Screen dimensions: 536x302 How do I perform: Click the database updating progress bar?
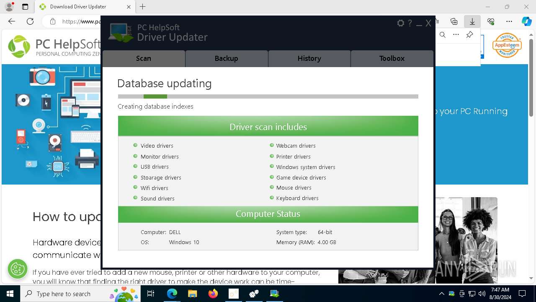point(268,96)
